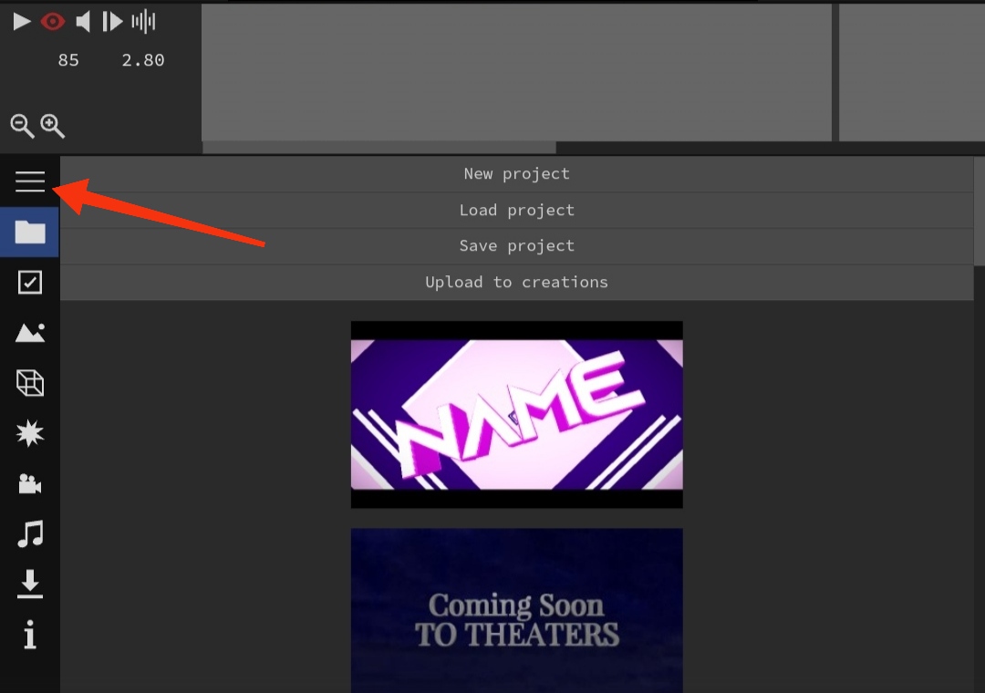The image size is (985, 693).
Task: Open the 3D cube object sidebar icon
Action: (29, 383)
